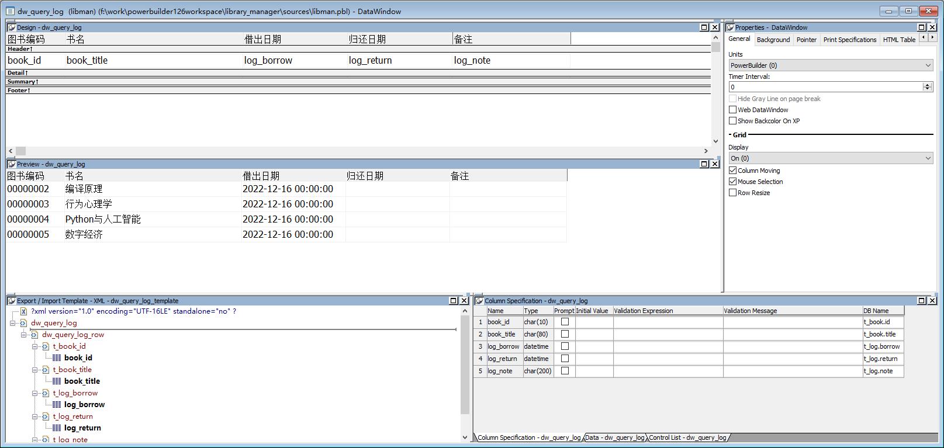Click the book_title column grid icon

point(57,381)
